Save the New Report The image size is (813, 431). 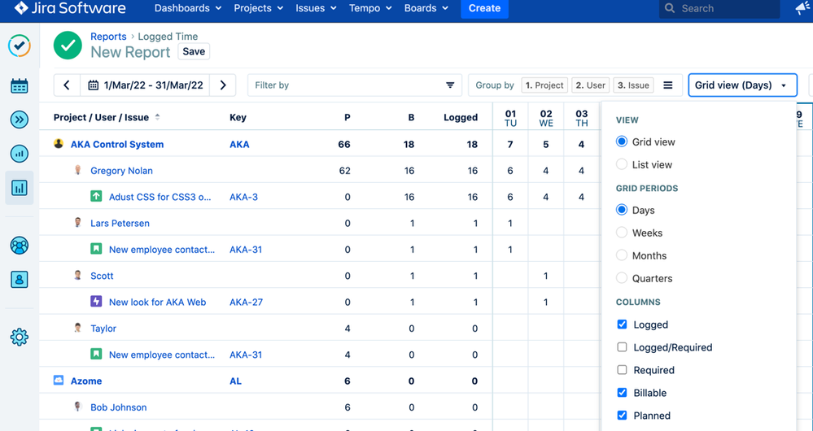click(194, 51)
